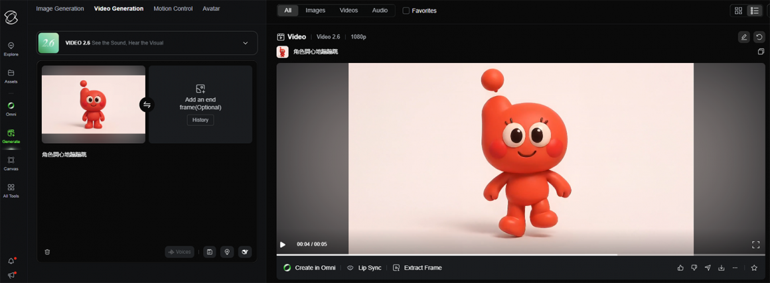
Task: Add an end frame (Optional)
Action: tap(200, 105)
